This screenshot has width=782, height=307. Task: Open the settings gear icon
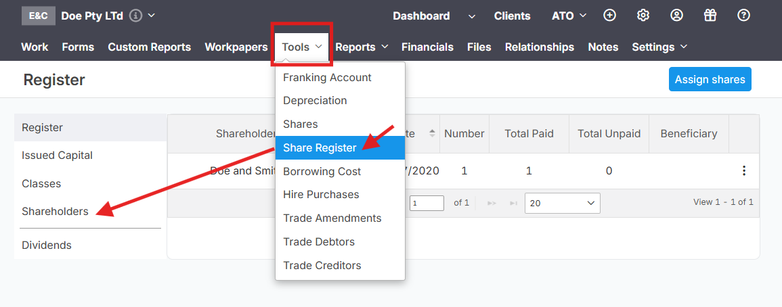pyautogui.click(x=643, y=16)
